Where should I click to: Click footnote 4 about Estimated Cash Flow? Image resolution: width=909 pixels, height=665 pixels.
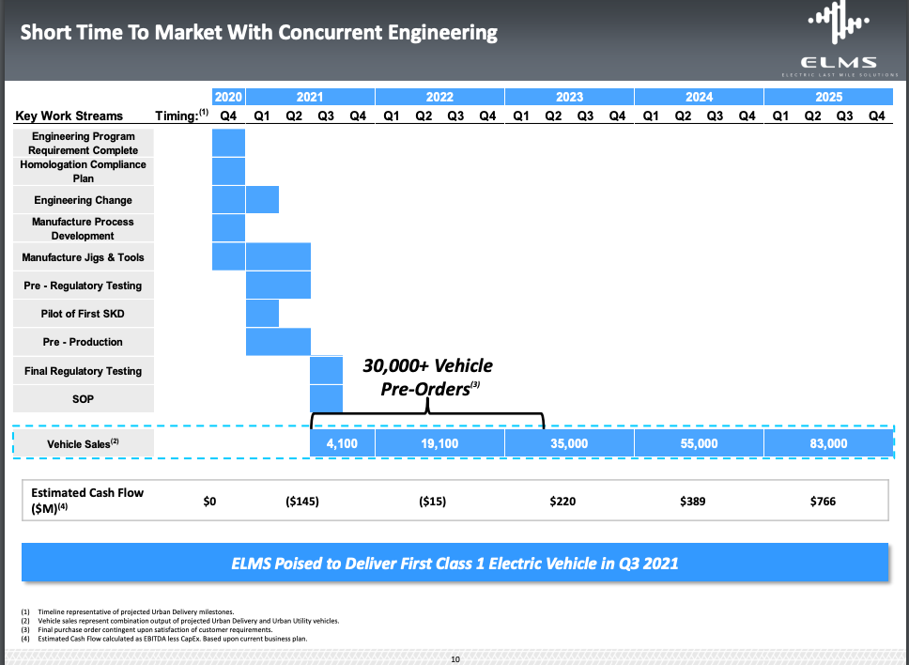pyautogui.click(x=164, y=639)
